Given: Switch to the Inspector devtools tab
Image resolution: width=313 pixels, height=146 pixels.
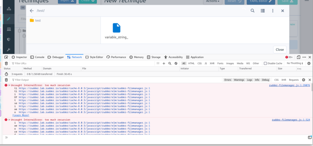Looking at the screenshot, I should [x=19, y=57].
